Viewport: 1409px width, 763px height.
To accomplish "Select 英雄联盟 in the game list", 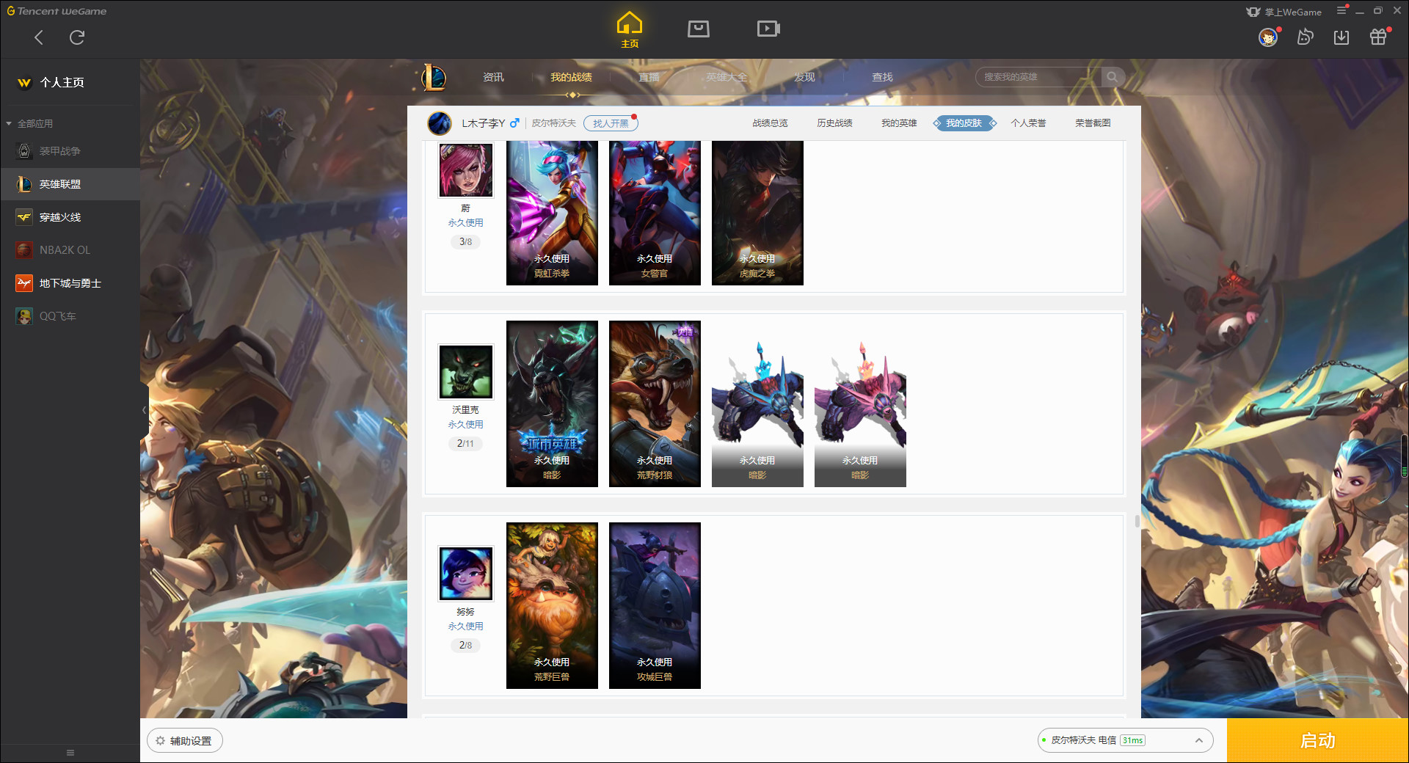I will (70, 184).
